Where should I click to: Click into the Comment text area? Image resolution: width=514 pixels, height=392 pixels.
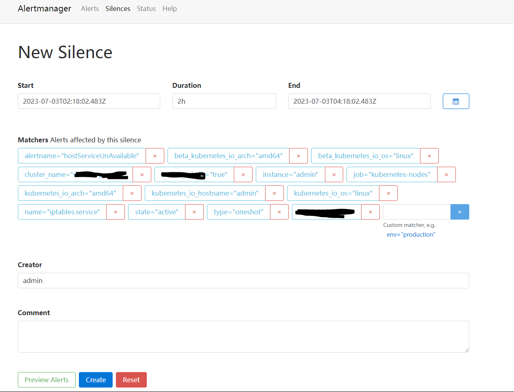[x=243, y=336]
